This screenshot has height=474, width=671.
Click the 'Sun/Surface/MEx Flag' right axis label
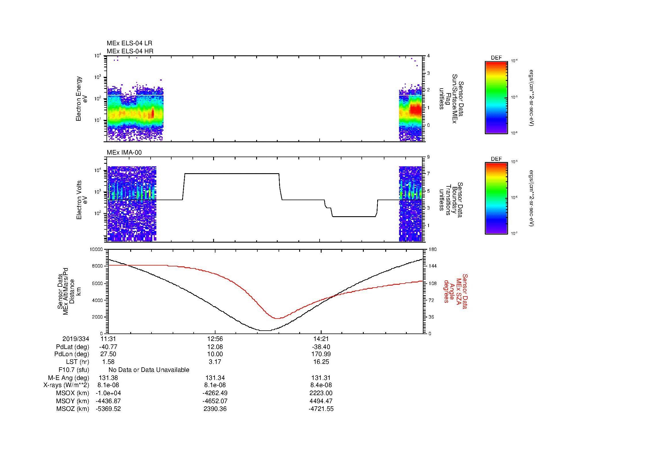point(451,99)
